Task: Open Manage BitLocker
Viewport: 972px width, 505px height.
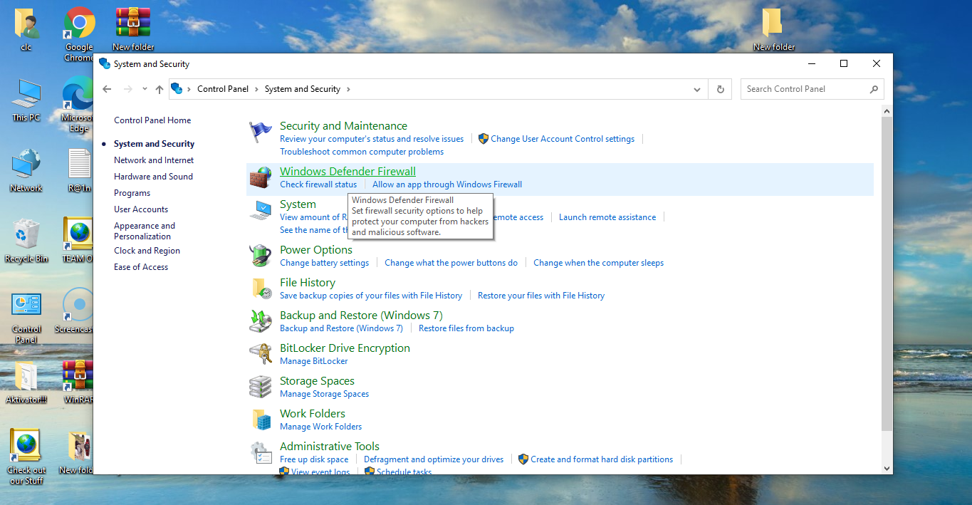Action: (313, 360)
